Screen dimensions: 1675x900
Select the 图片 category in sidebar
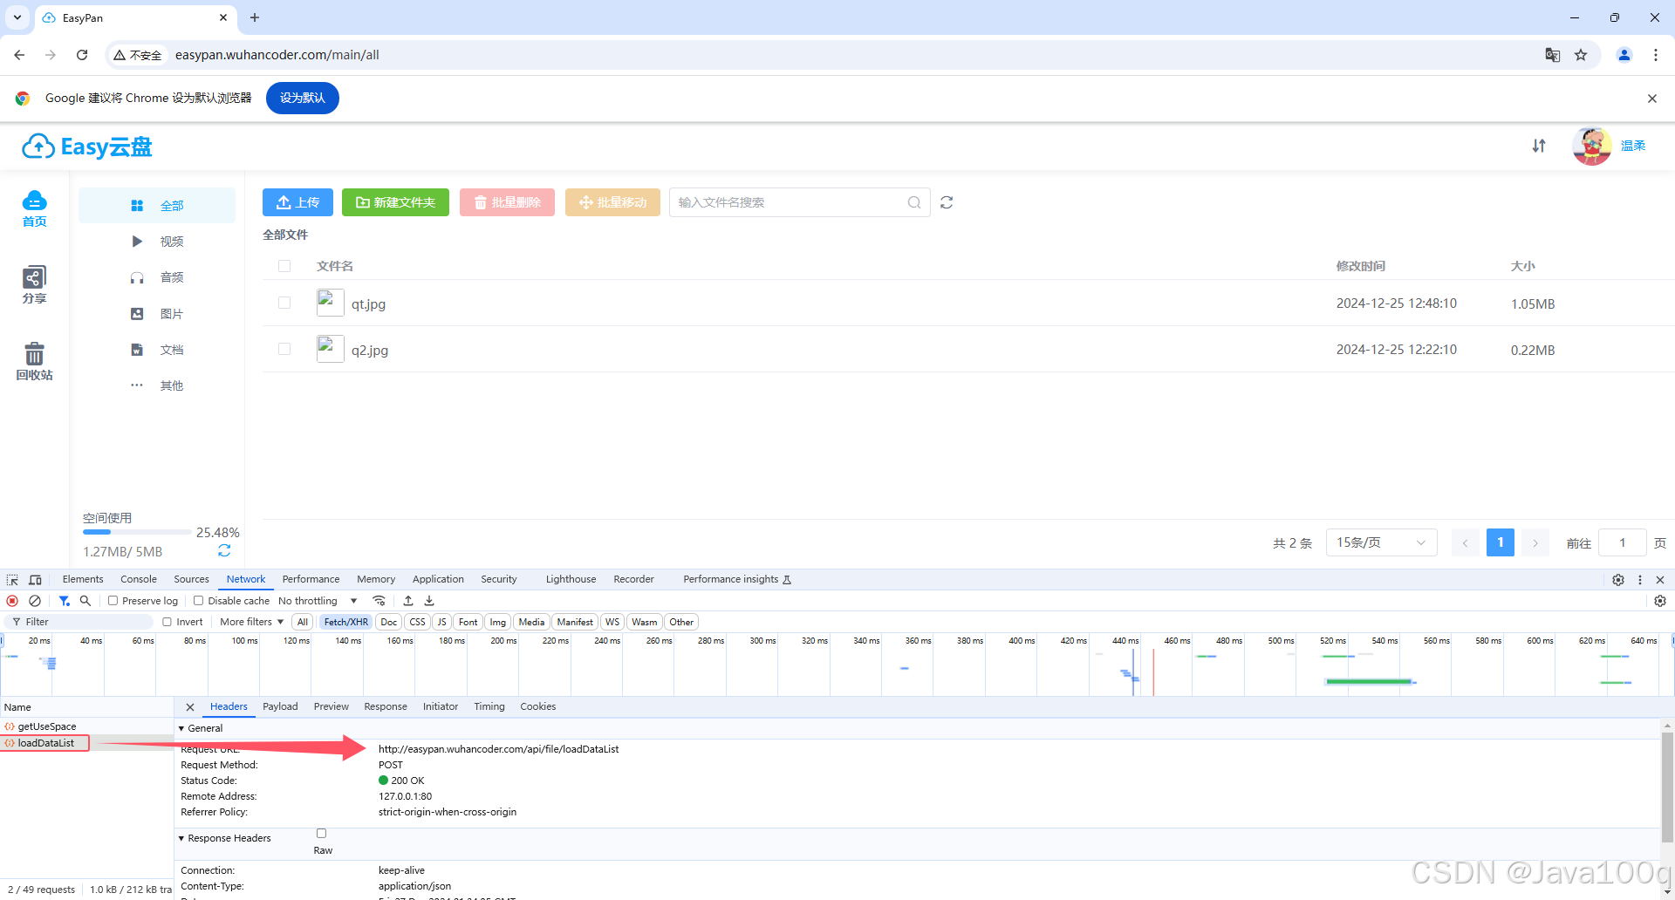pyautogui.click(x=157, y=314)
